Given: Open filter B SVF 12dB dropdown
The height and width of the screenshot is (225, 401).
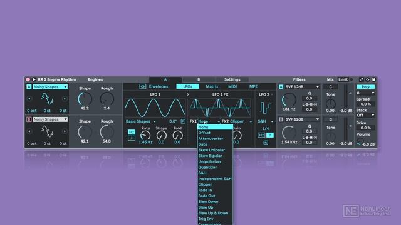Looking at the screenshot, I should (x=303, y=119).
